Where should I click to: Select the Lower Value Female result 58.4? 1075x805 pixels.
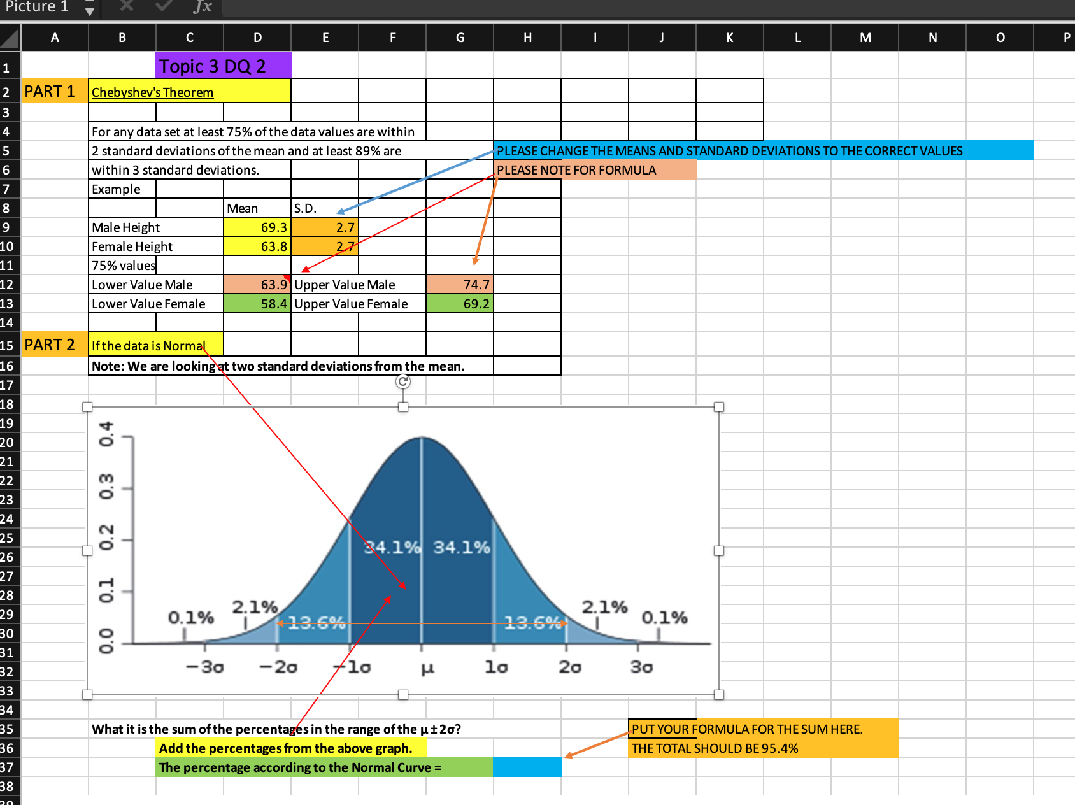click(x=257, y=304)
